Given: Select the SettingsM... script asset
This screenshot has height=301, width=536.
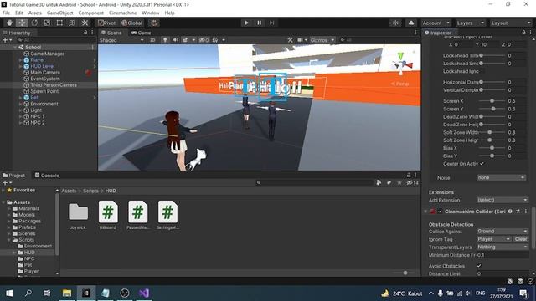Looking at the screenshot, I should (167, 216).
